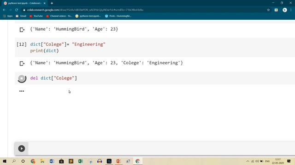Click the dict["Colege"]= "Engineering" code line
This screenshot has height=165, width=295.
tap(68, 44)
